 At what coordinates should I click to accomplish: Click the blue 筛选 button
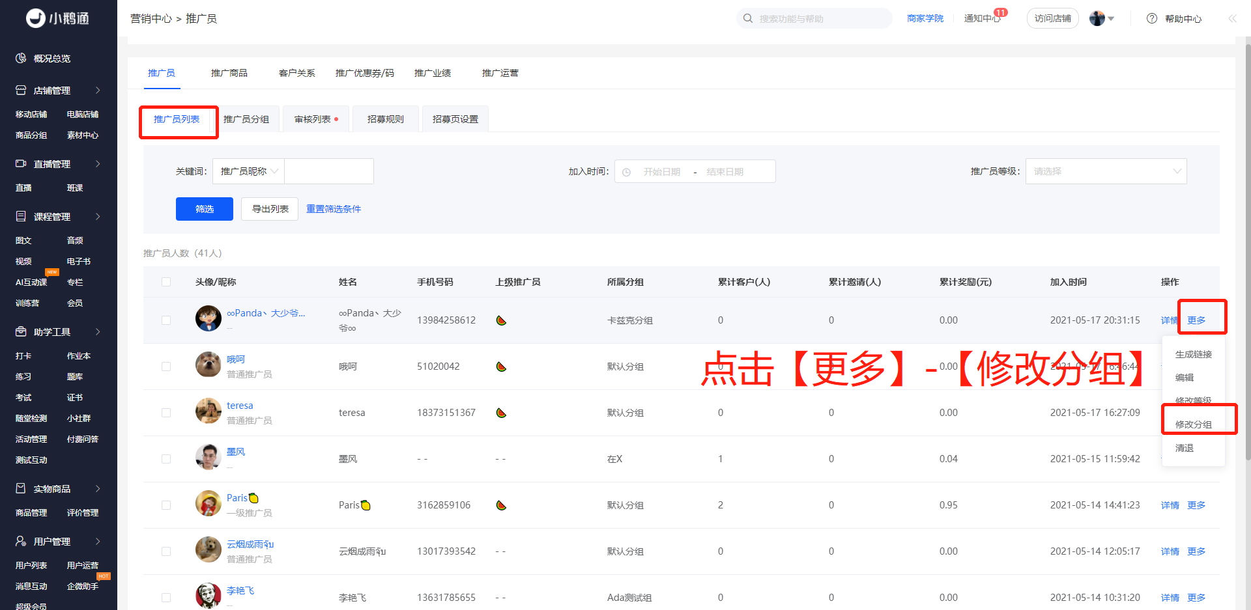tap(205, 209)
